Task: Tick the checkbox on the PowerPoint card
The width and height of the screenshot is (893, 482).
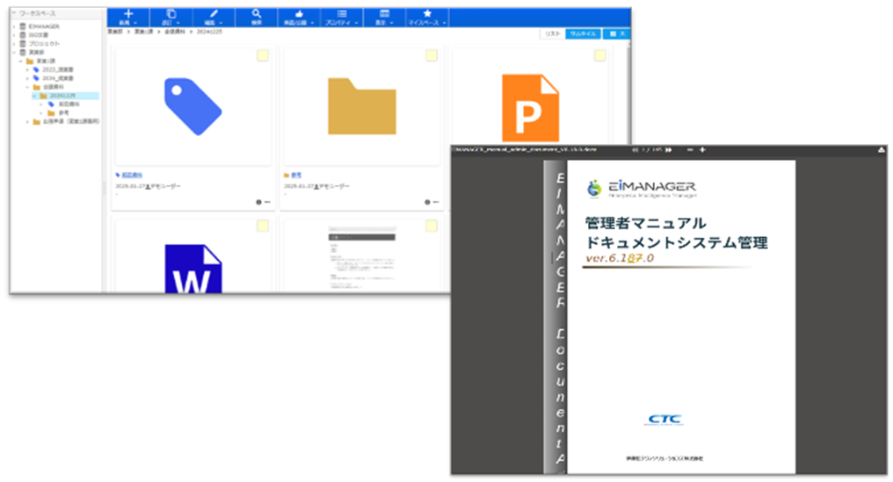Action: [600, 55]
